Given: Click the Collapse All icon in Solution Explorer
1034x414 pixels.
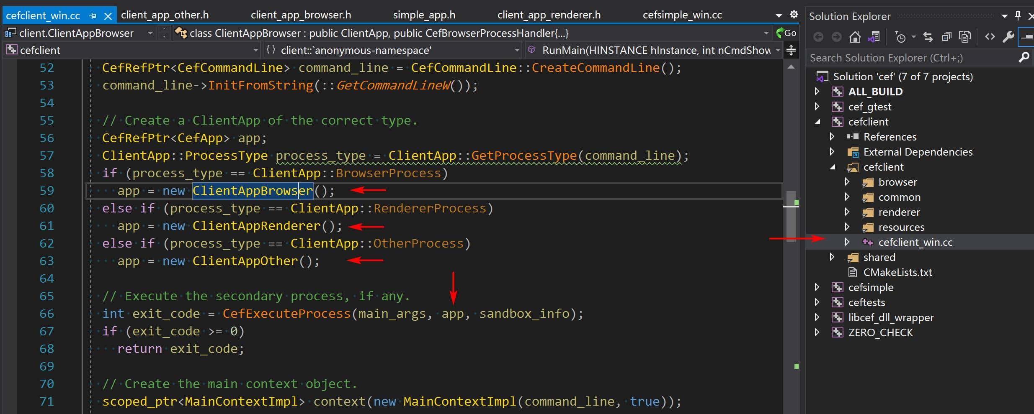Looking at the screenshot, I should click(946, 37).
